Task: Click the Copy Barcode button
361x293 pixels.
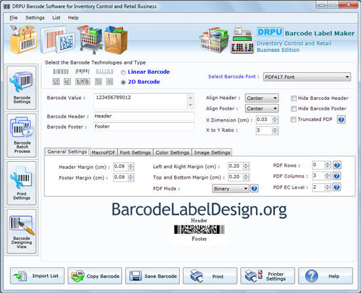Action: pos(95,276)
